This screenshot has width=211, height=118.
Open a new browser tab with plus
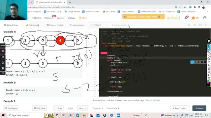[70, 2]
